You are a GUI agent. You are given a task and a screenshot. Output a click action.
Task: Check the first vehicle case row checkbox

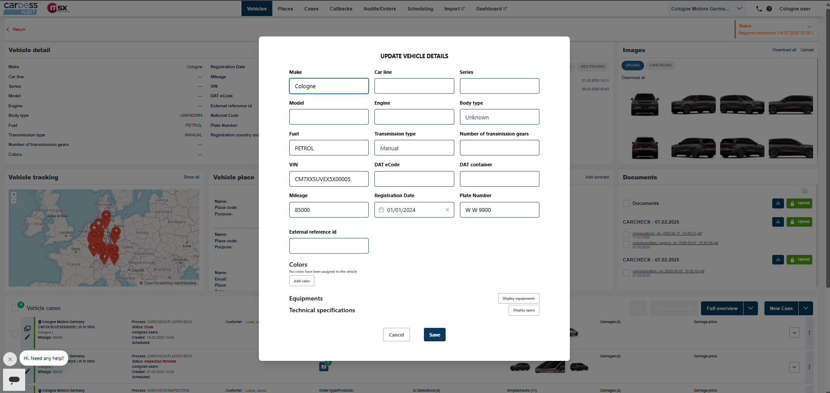point(15,334)
